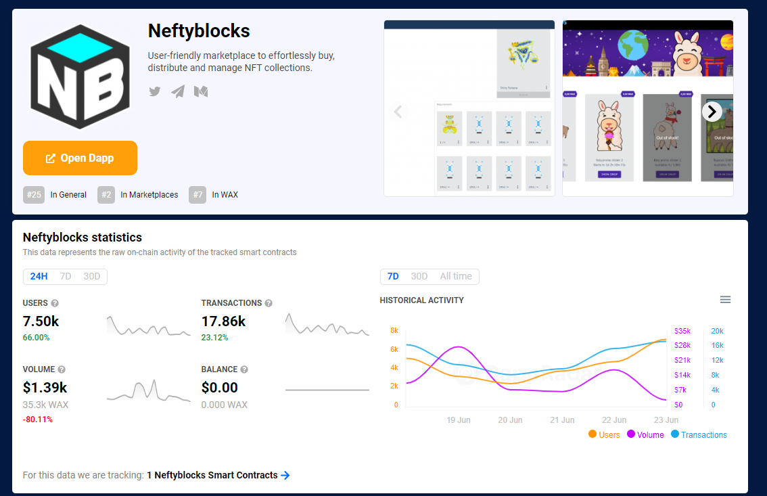Click the Transactions help question-mark icon
The width and height of the screenshot is (767, 496).
269,303
